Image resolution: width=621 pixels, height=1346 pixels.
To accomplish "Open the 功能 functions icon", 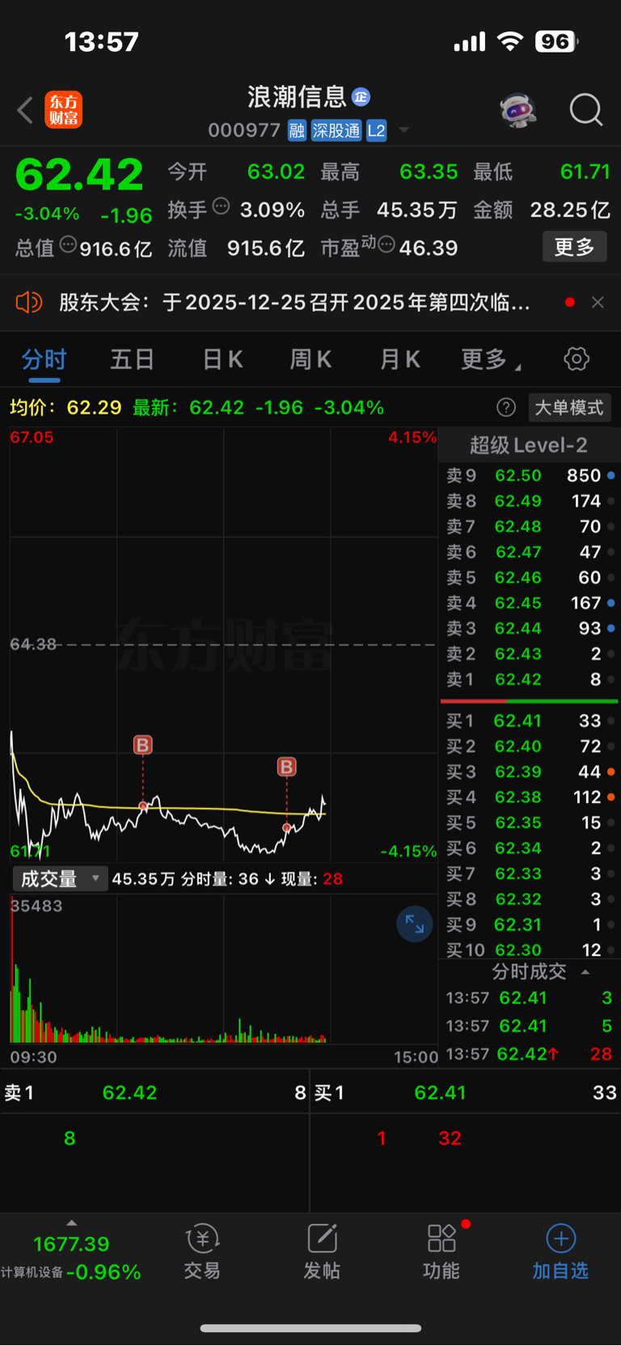I will [x=441, y=1251].
